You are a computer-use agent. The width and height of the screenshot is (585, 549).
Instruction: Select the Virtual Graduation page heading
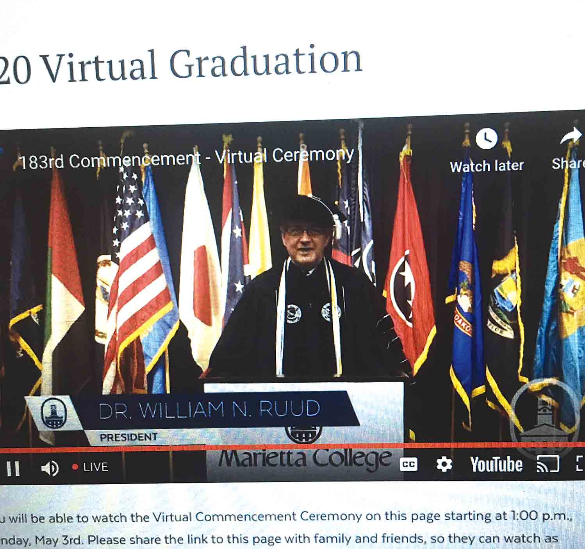[x=181, y=65]
